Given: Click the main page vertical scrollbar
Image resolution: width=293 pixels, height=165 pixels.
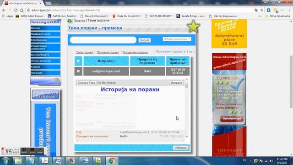Looking at the screenshot, I should (x=291, y=82).
